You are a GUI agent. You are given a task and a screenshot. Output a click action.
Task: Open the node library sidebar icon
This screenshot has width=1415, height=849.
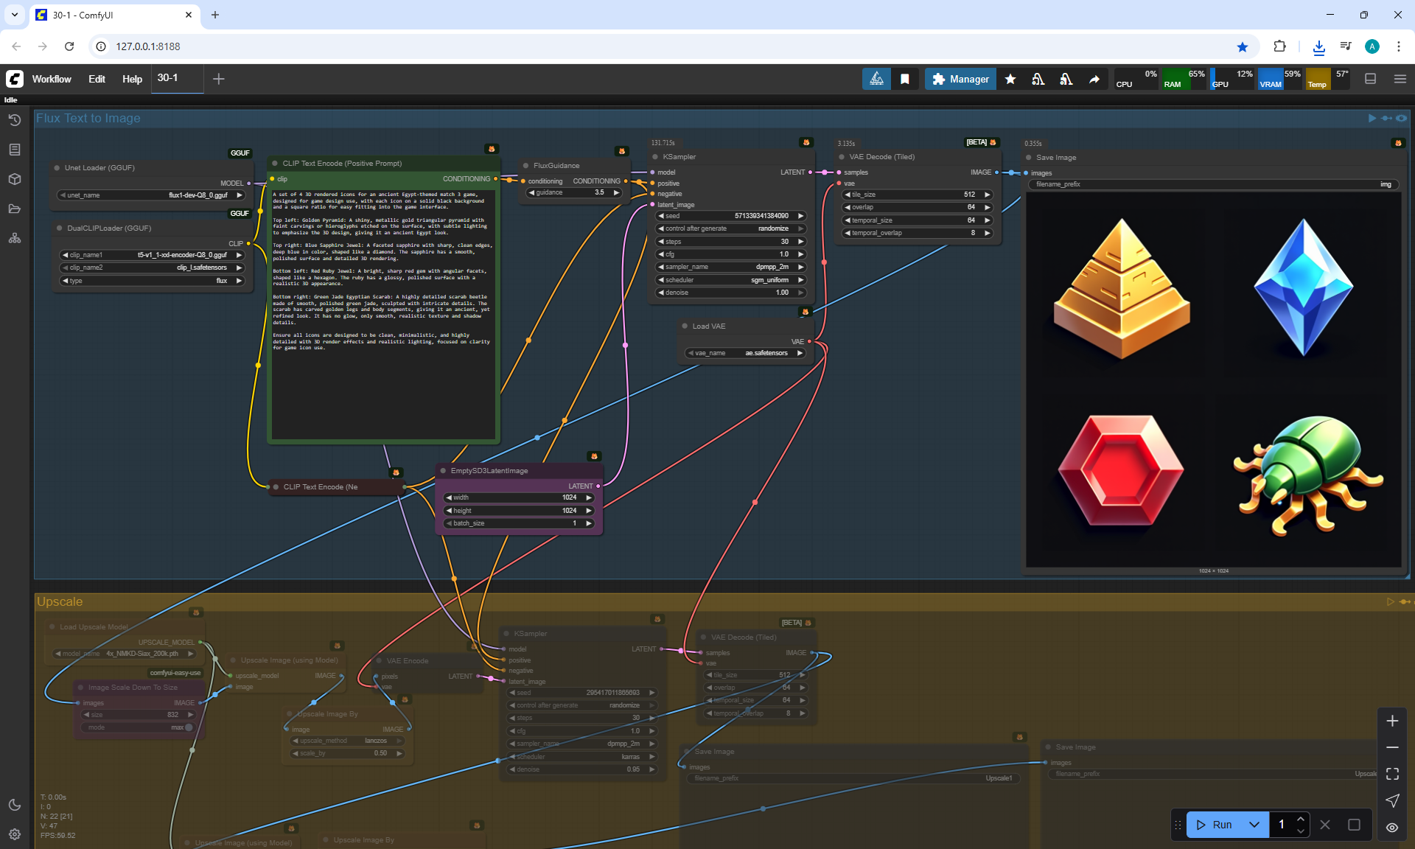(x=14, y=150)
